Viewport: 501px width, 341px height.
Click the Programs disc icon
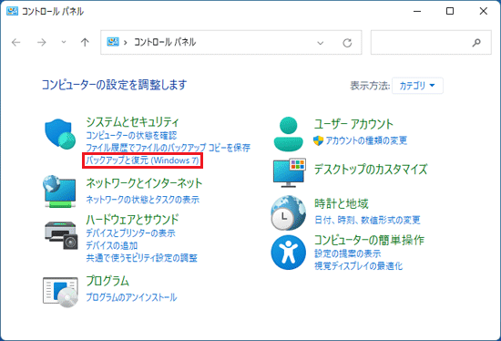[60, 292]
